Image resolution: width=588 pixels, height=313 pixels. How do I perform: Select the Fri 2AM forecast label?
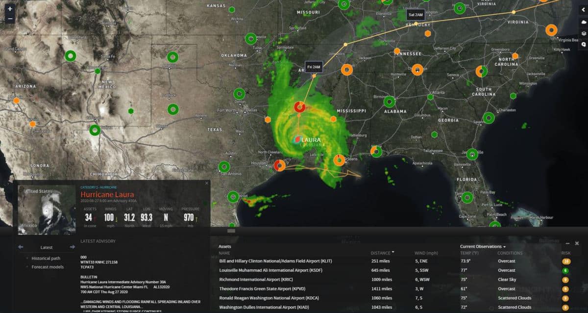click(314, 67)
